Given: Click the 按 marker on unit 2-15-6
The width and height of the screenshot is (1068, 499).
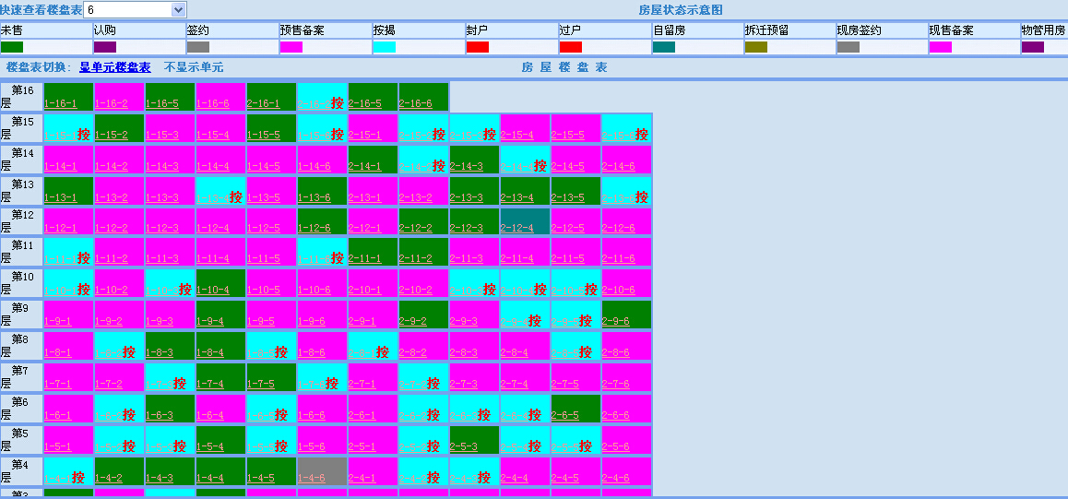Looking at the screenshot, I should pyautogui.click(x=641, y=135).
